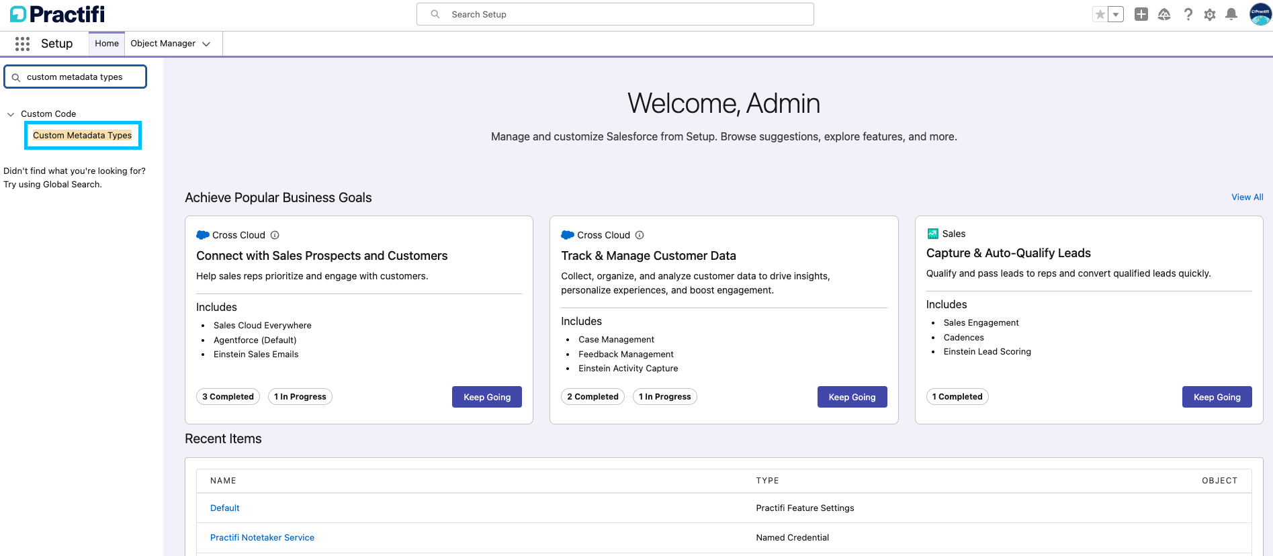
Task: Click the Named Credential type cell
Action: (x=793, y=538)
